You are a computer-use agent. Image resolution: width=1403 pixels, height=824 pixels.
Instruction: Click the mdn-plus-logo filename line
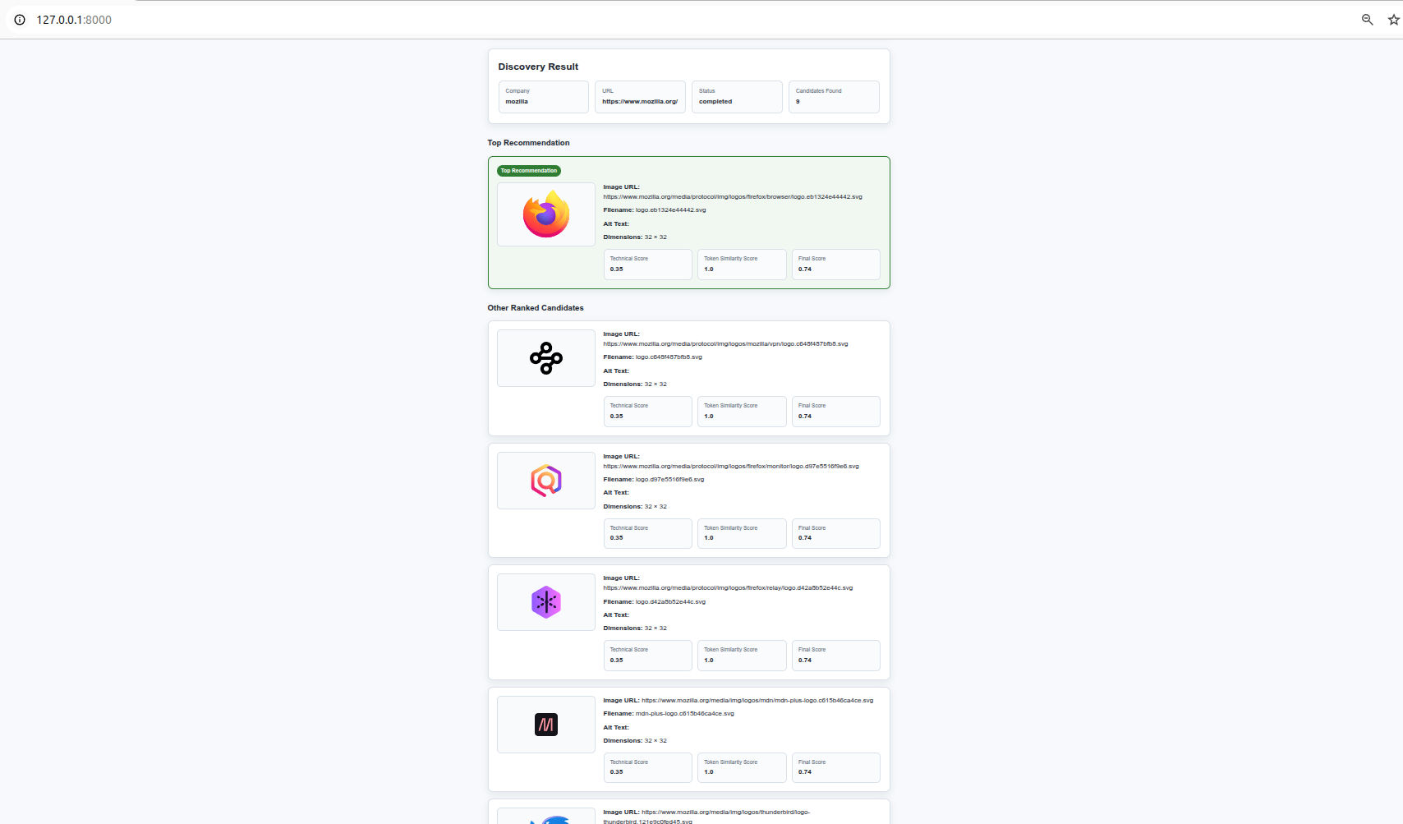tap(669, 714)
